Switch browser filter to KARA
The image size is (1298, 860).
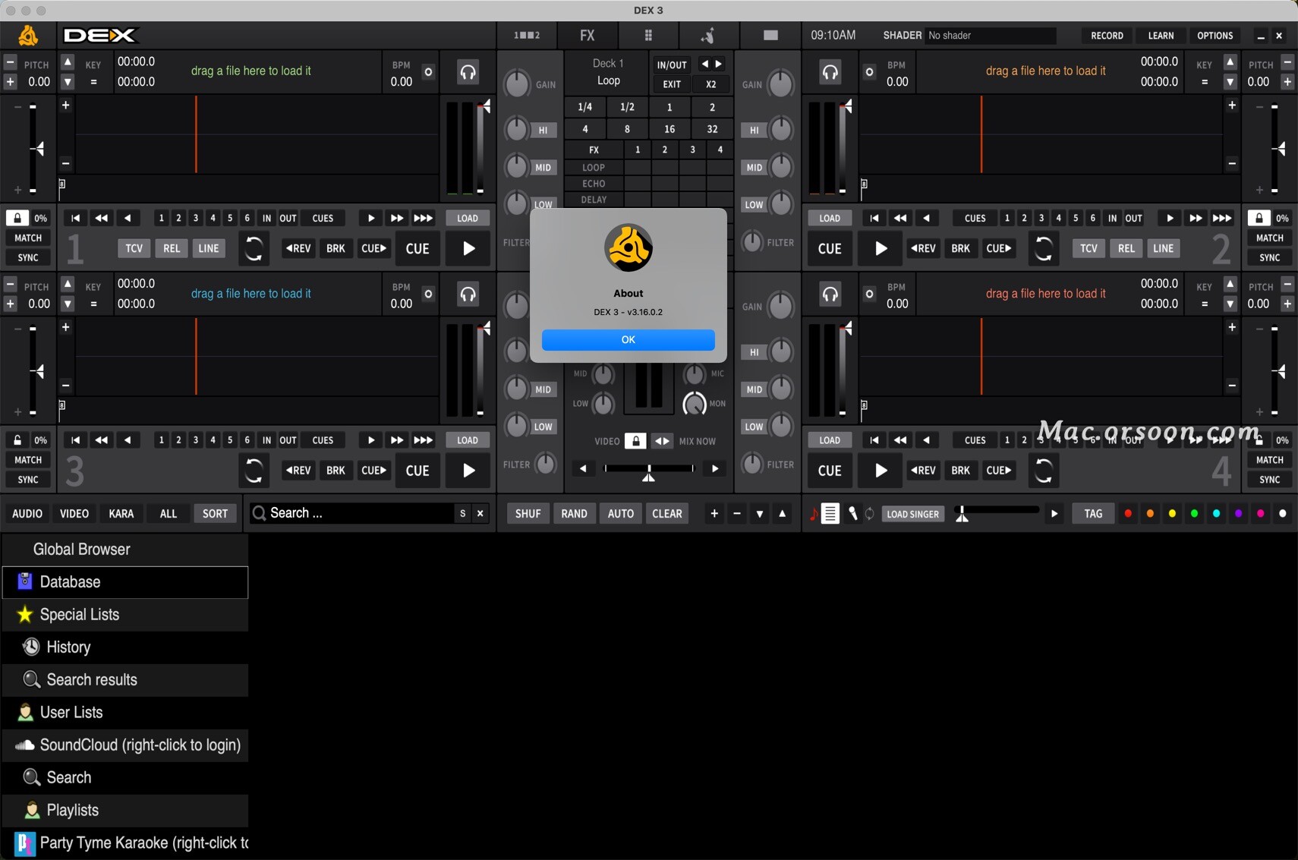tap(121, 514)
